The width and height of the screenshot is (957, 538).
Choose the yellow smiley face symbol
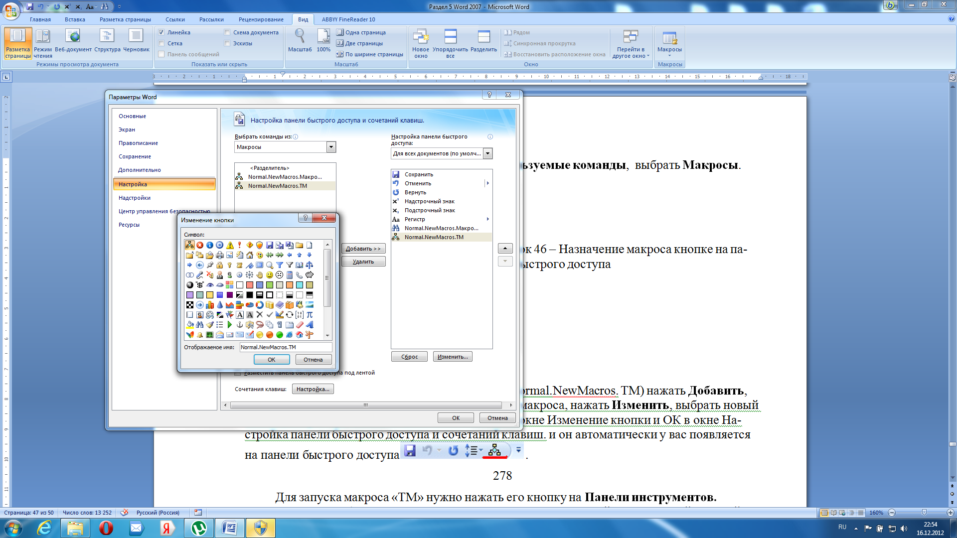pos(270,275)
